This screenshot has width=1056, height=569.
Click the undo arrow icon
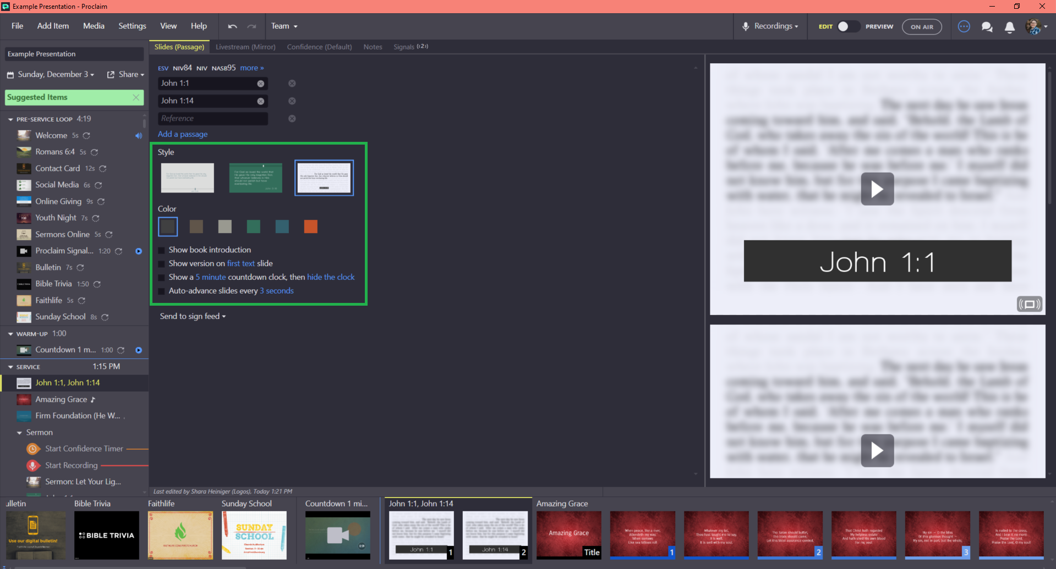(x=232, y=26)
